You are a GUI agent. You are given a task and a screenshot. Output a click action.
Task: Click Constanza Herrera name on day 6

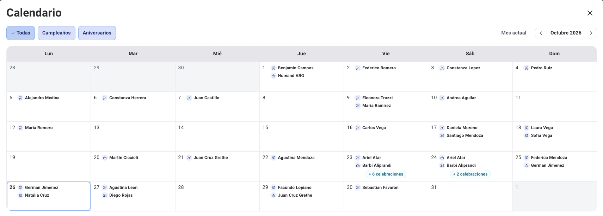[128, 98]
